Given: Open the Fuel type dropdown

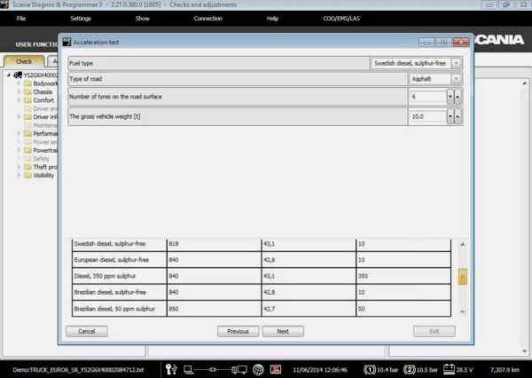Looking at the screenshot, I should [x=457, y=63].
